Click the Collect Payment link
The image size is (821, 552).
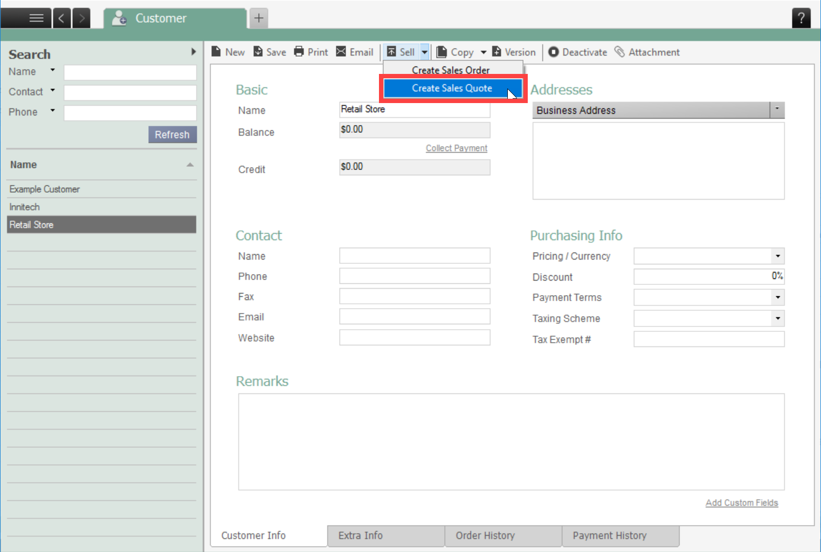457,148
